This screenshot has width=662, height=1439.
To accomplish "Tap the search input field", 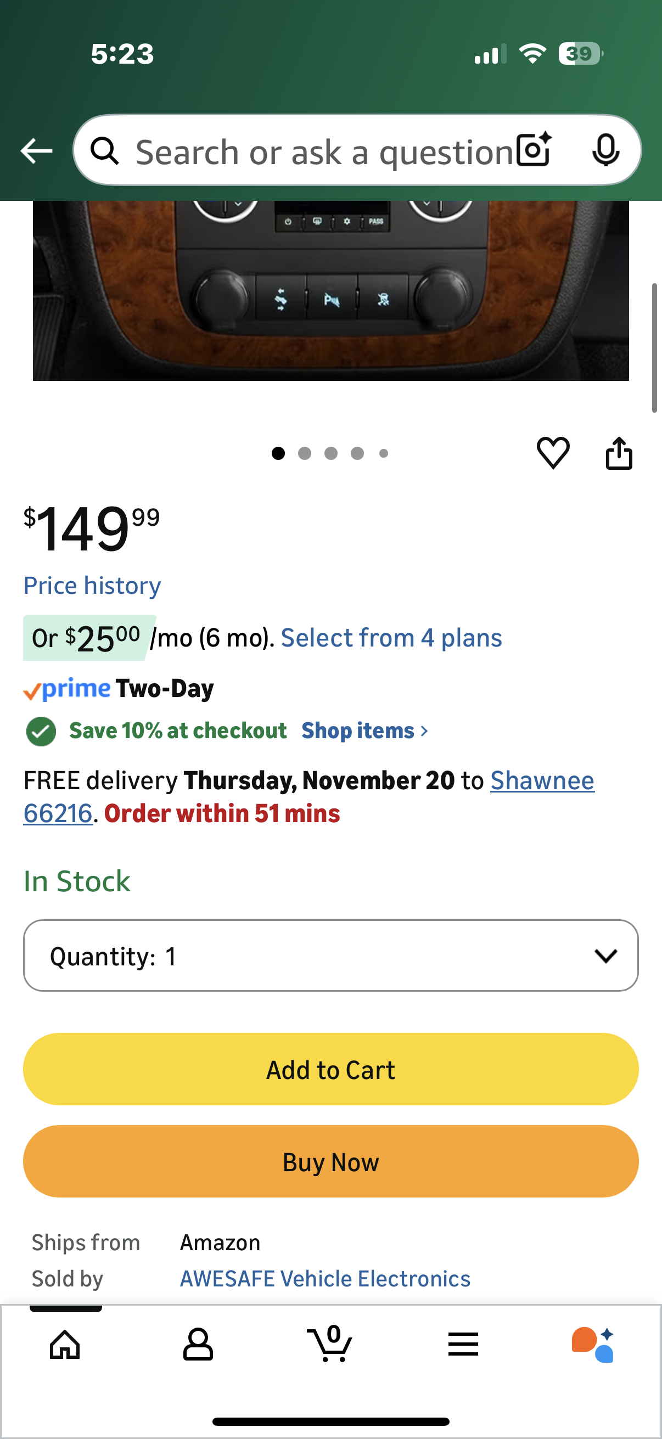I will click(324, 151).
